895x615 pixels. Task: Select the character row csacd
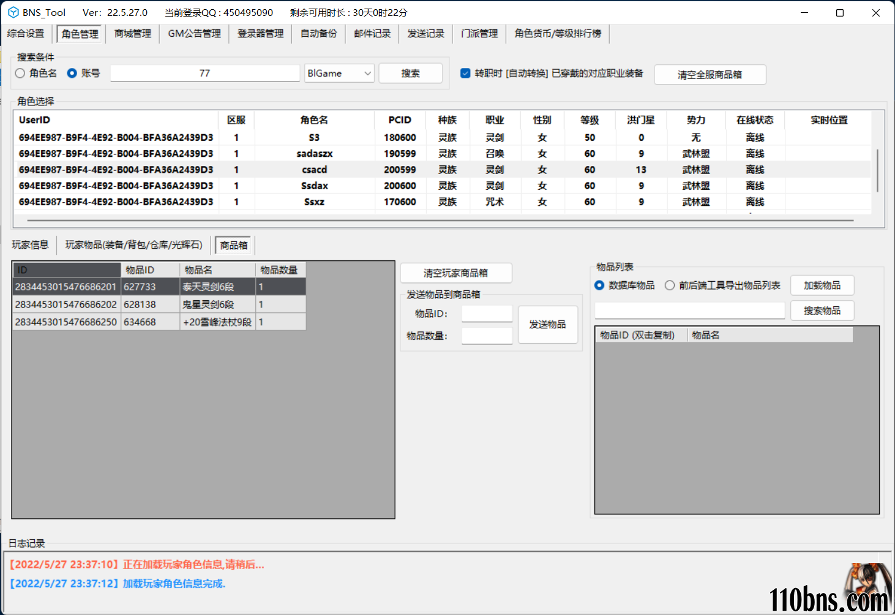tap(442, 170)
